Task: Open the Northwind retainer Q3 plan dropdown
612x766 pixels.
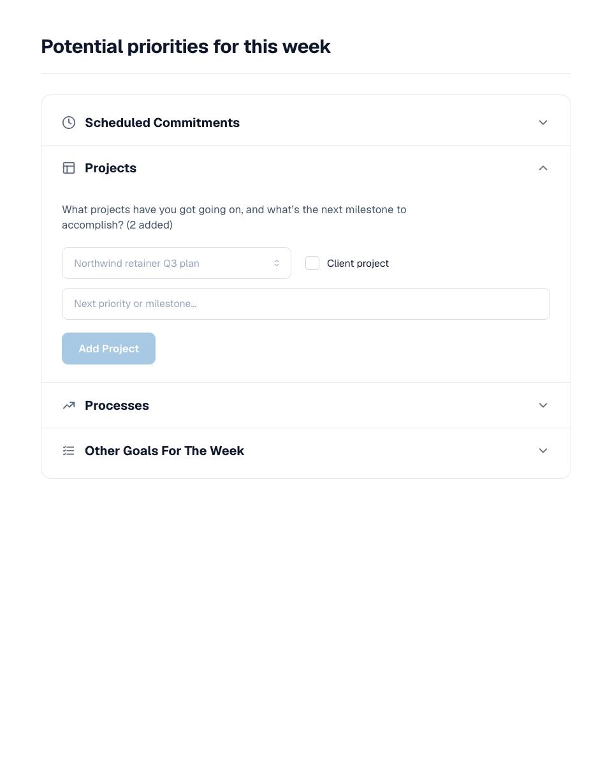Action: 177,263
